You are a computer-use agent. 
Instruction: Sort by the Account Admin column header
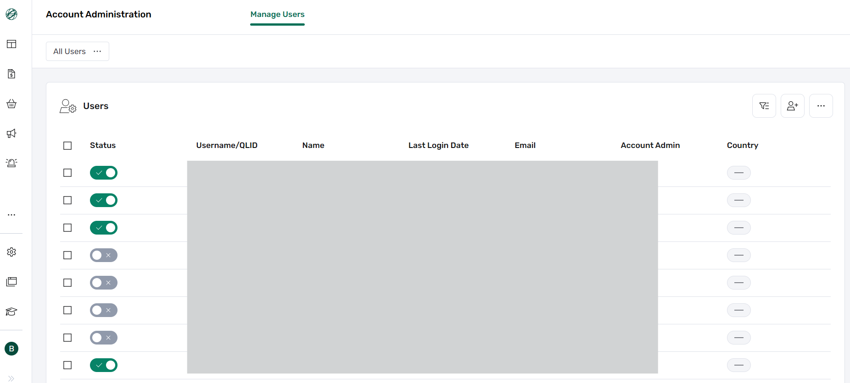point(650,145)
